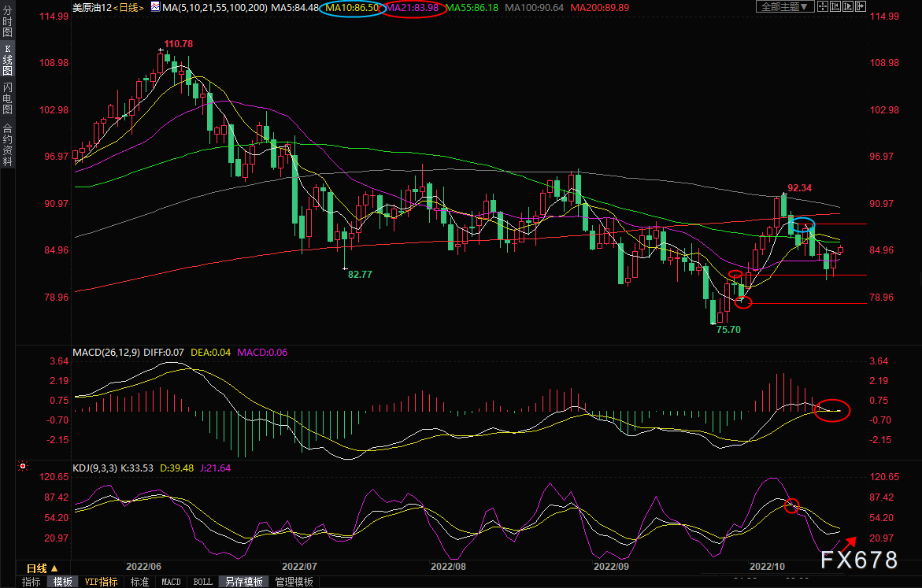Click the MA200:89.89 value
This screenshot has height=588, width=922.
599,8
